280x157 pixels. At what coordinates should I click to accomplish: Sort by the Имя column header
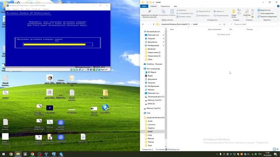(172, 29)
